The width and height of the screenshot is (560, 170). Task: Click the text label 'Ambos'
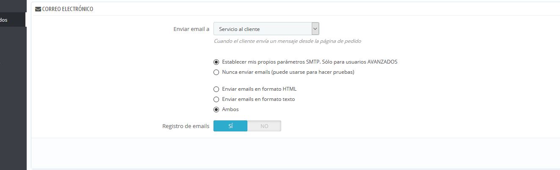click(230, 109)
